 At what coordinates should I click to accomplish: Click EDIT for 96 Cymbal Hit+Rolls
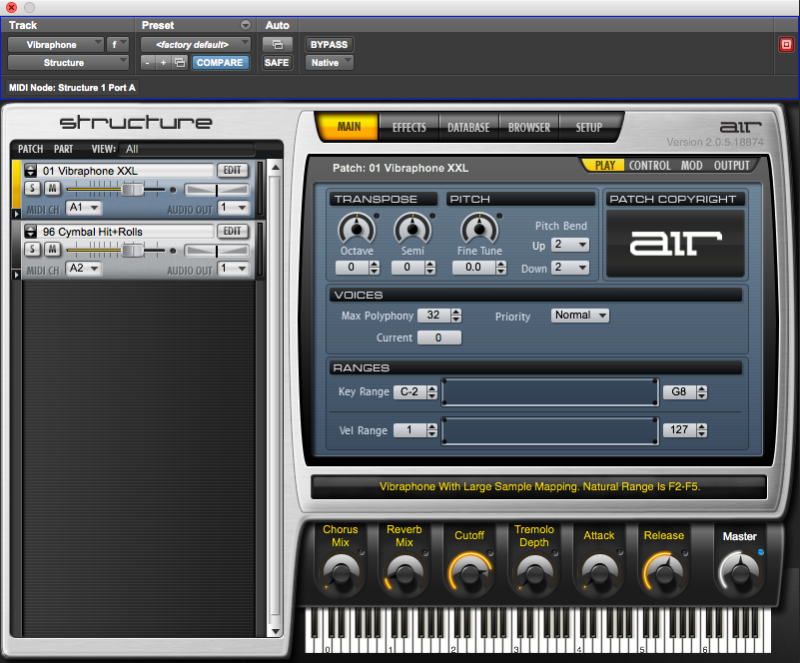click(x=232, y=231)
